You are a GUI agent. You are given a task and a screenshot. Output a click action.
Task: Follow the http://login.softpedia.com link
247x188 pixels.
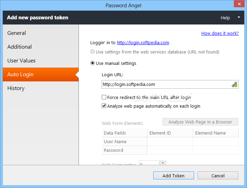143,43
